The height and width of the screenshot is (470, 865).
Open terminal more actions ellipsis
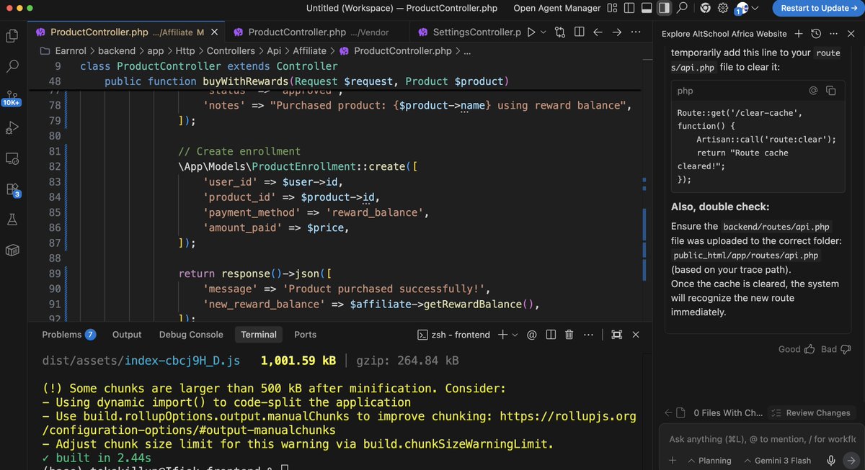coord(587,335)
